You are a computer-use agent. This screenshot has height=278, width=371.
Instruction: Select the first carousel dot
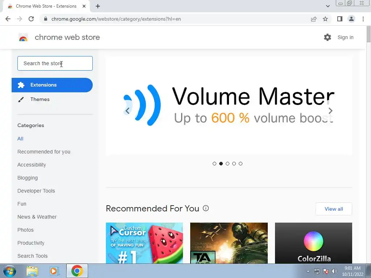(x=214, y=164)
